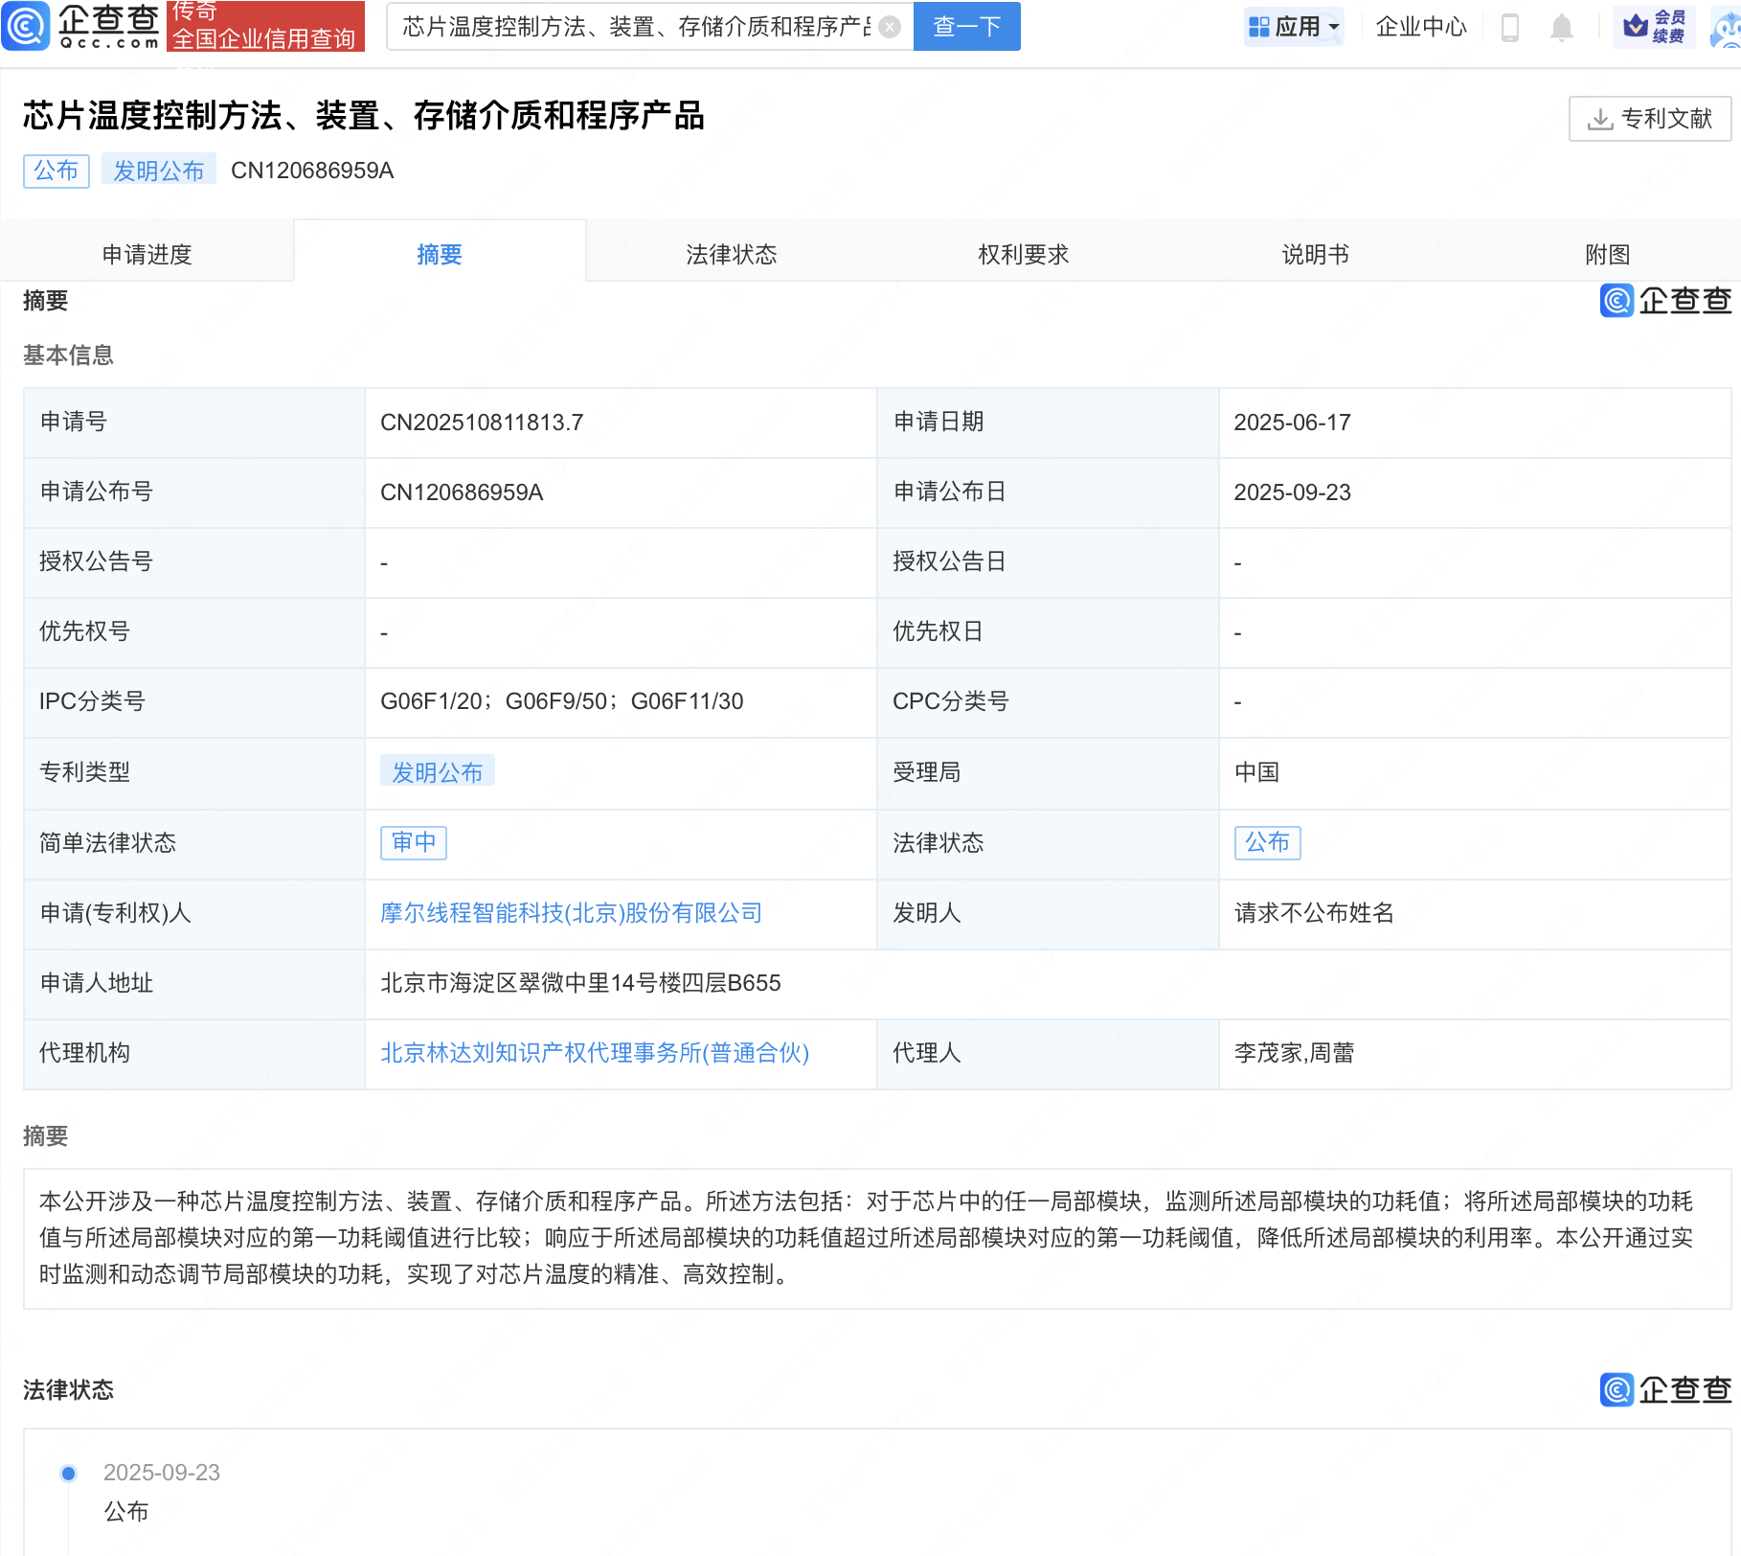Open the user avatar in the top corner
The width and height of the screenshot is (1741, 1556).
pos(1728,27)
